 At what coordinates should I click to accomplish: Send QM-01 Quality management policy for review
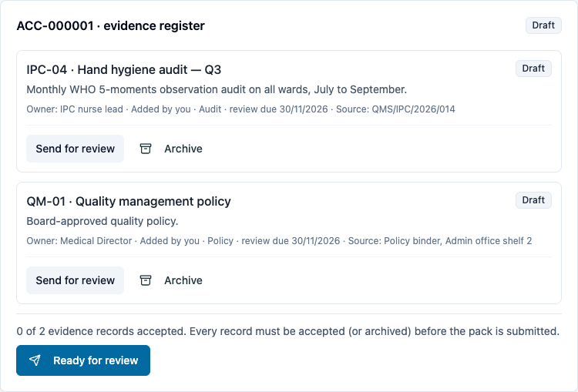click(76, 280)
